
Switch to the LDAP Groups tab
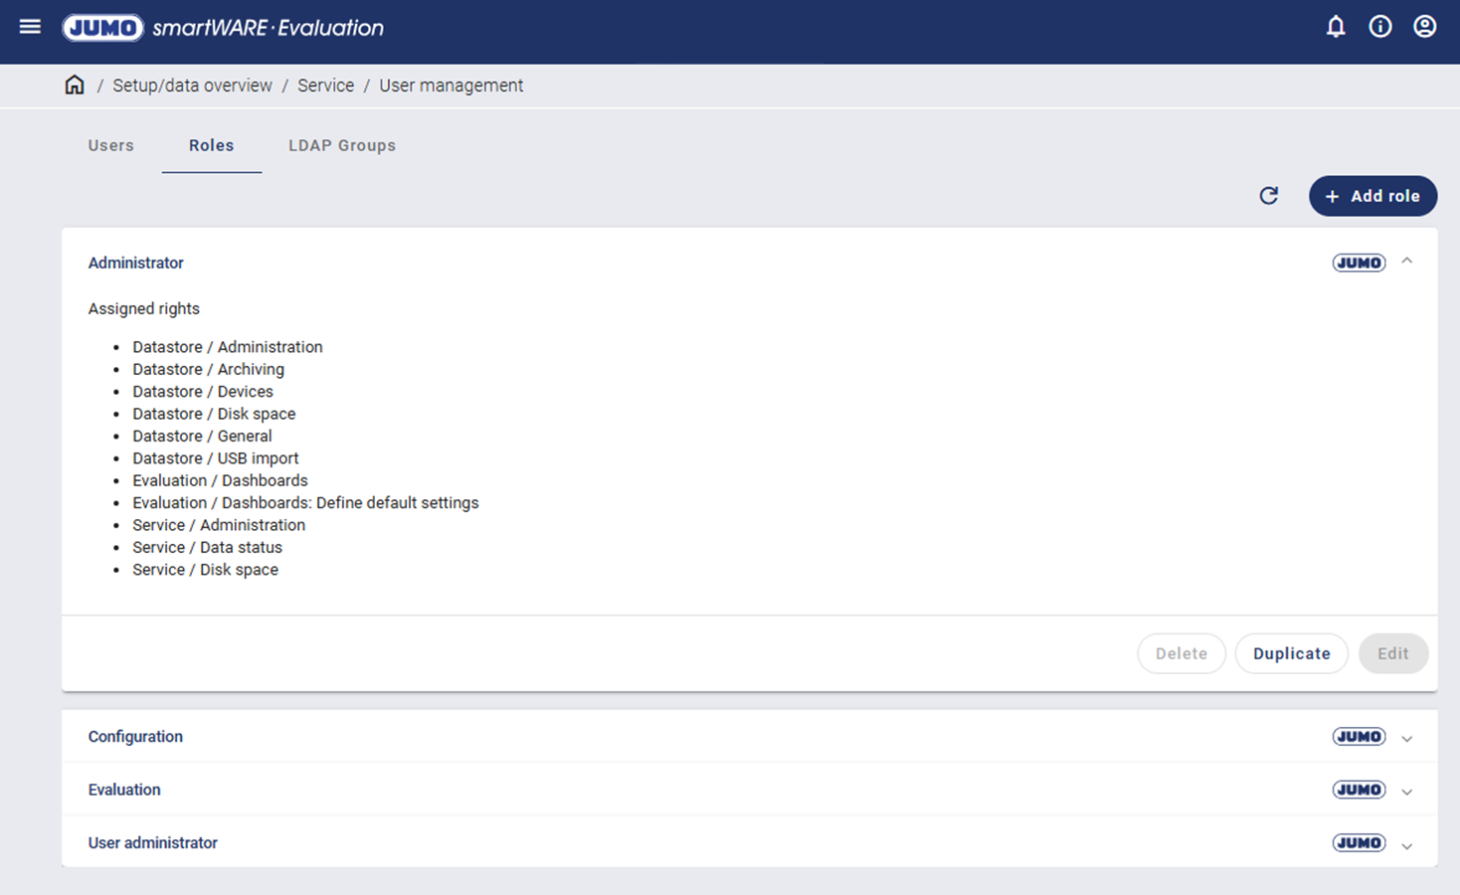(342, 145)
